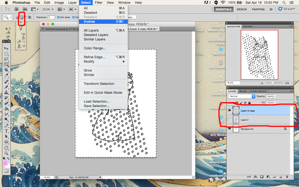This screenshot has width=299, height=187.
Task: Select the Eraser tool
Action: coord(6,103)
